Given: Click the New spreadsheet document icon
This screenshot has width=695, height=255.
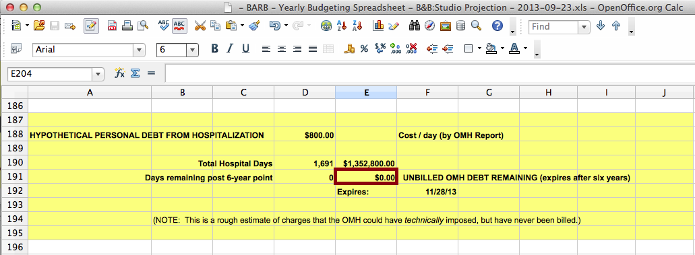Looking at the screenshot, I should pos(16,26).
